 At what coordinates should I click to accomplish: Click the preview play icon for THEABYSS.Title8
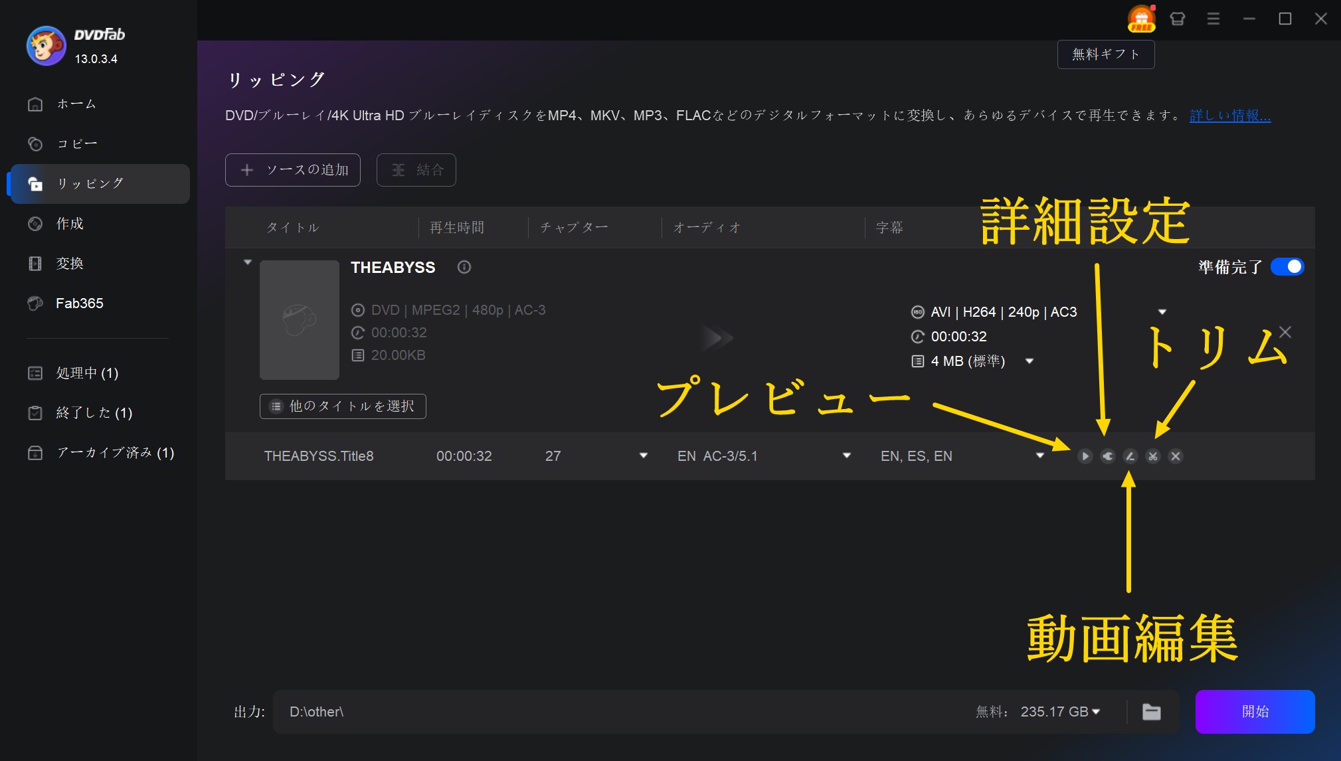coord(1085,456)
